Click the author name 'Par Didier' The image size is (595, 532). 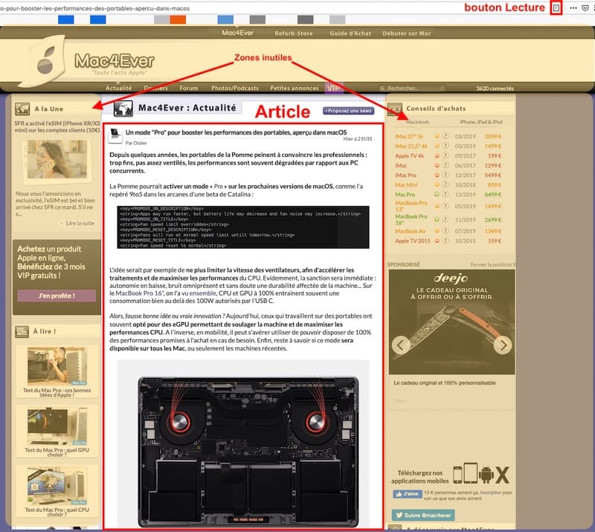[x=136, y=143]
